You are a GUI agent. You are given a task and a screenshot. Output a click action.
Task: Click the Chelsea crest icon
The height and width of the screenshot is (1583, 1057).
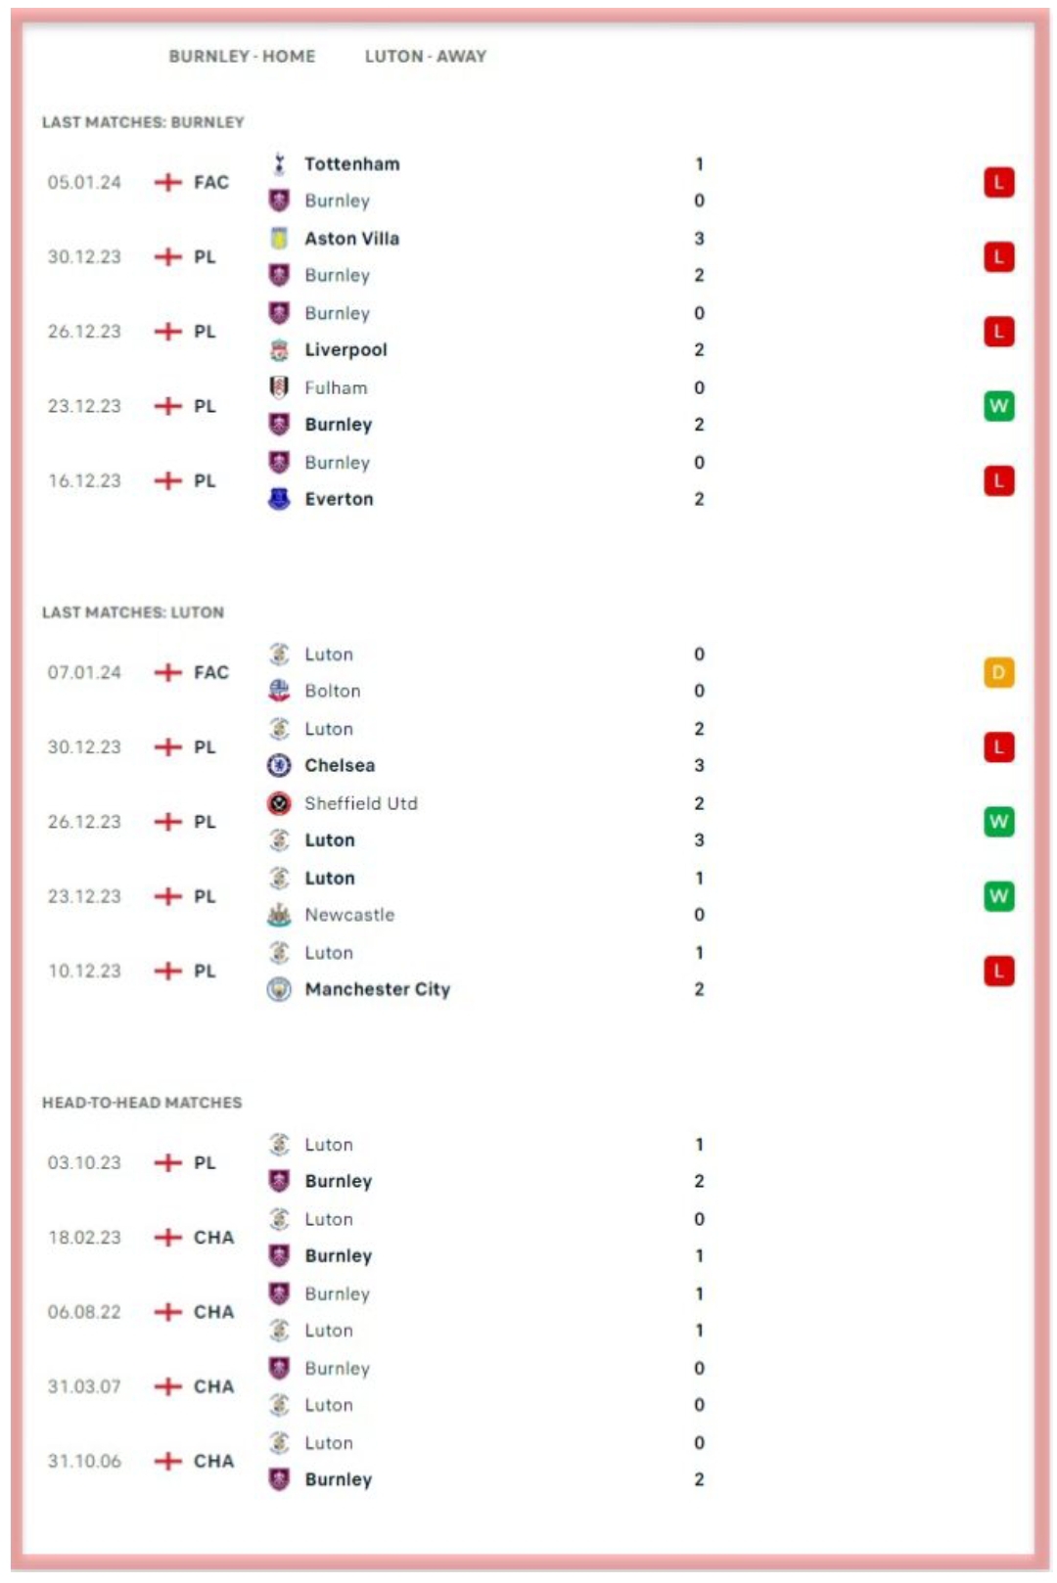click(279, 765)
